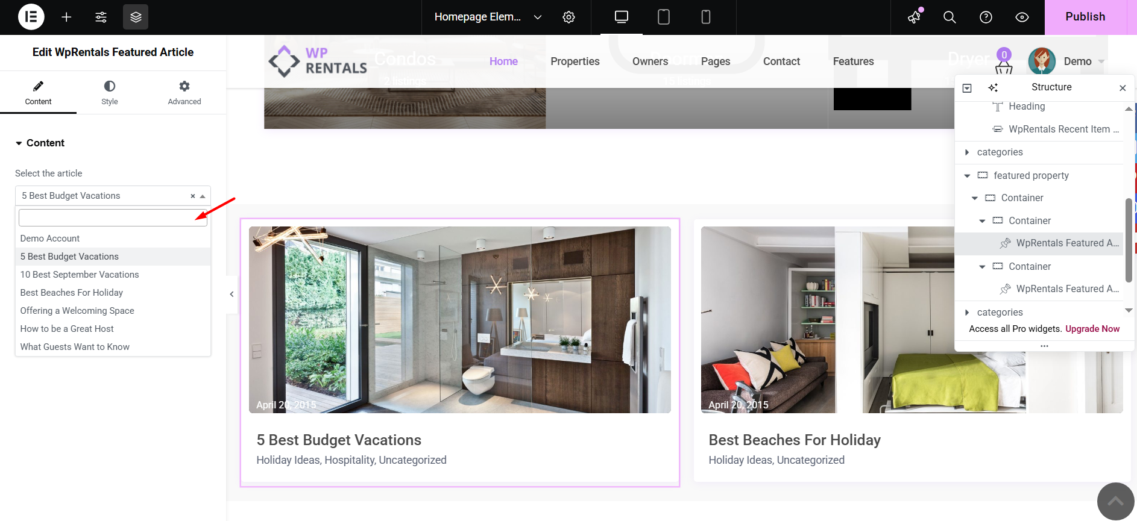
Task: Toggle the Structure layers icon
Action: click(136, 17)
